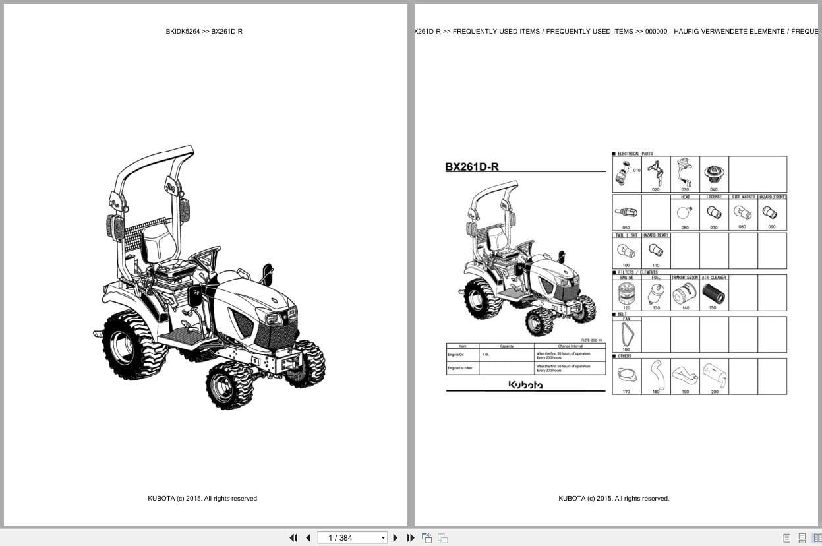The image size is (822, 546).
Task: Click part 130 fuel filter
Action: click(655, 293)
